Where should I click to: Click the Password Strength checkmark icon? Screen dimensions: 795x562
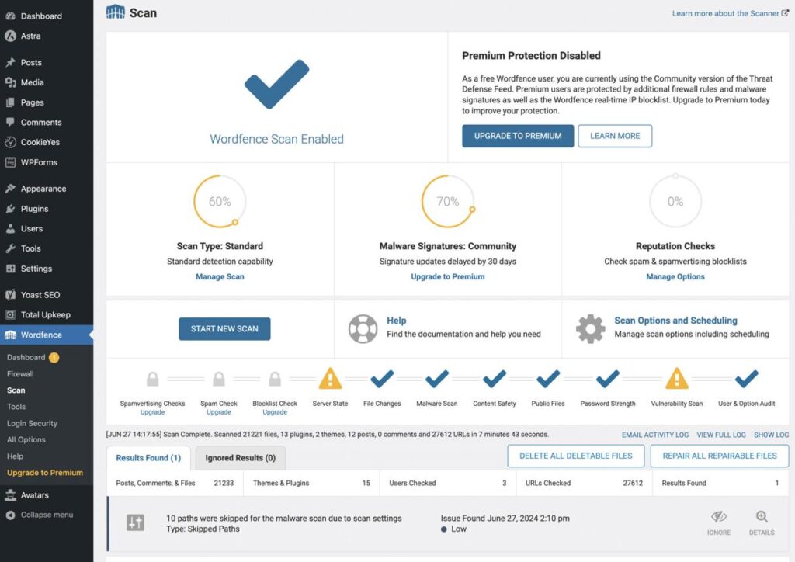point(607,379)
